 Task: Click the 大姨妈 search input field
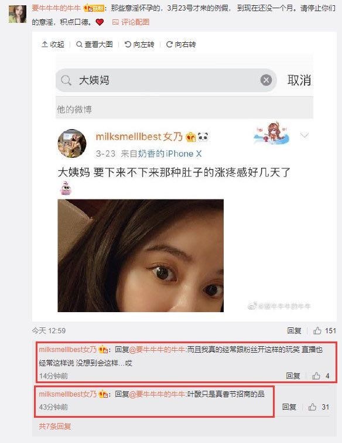click(x=166, y=80)
